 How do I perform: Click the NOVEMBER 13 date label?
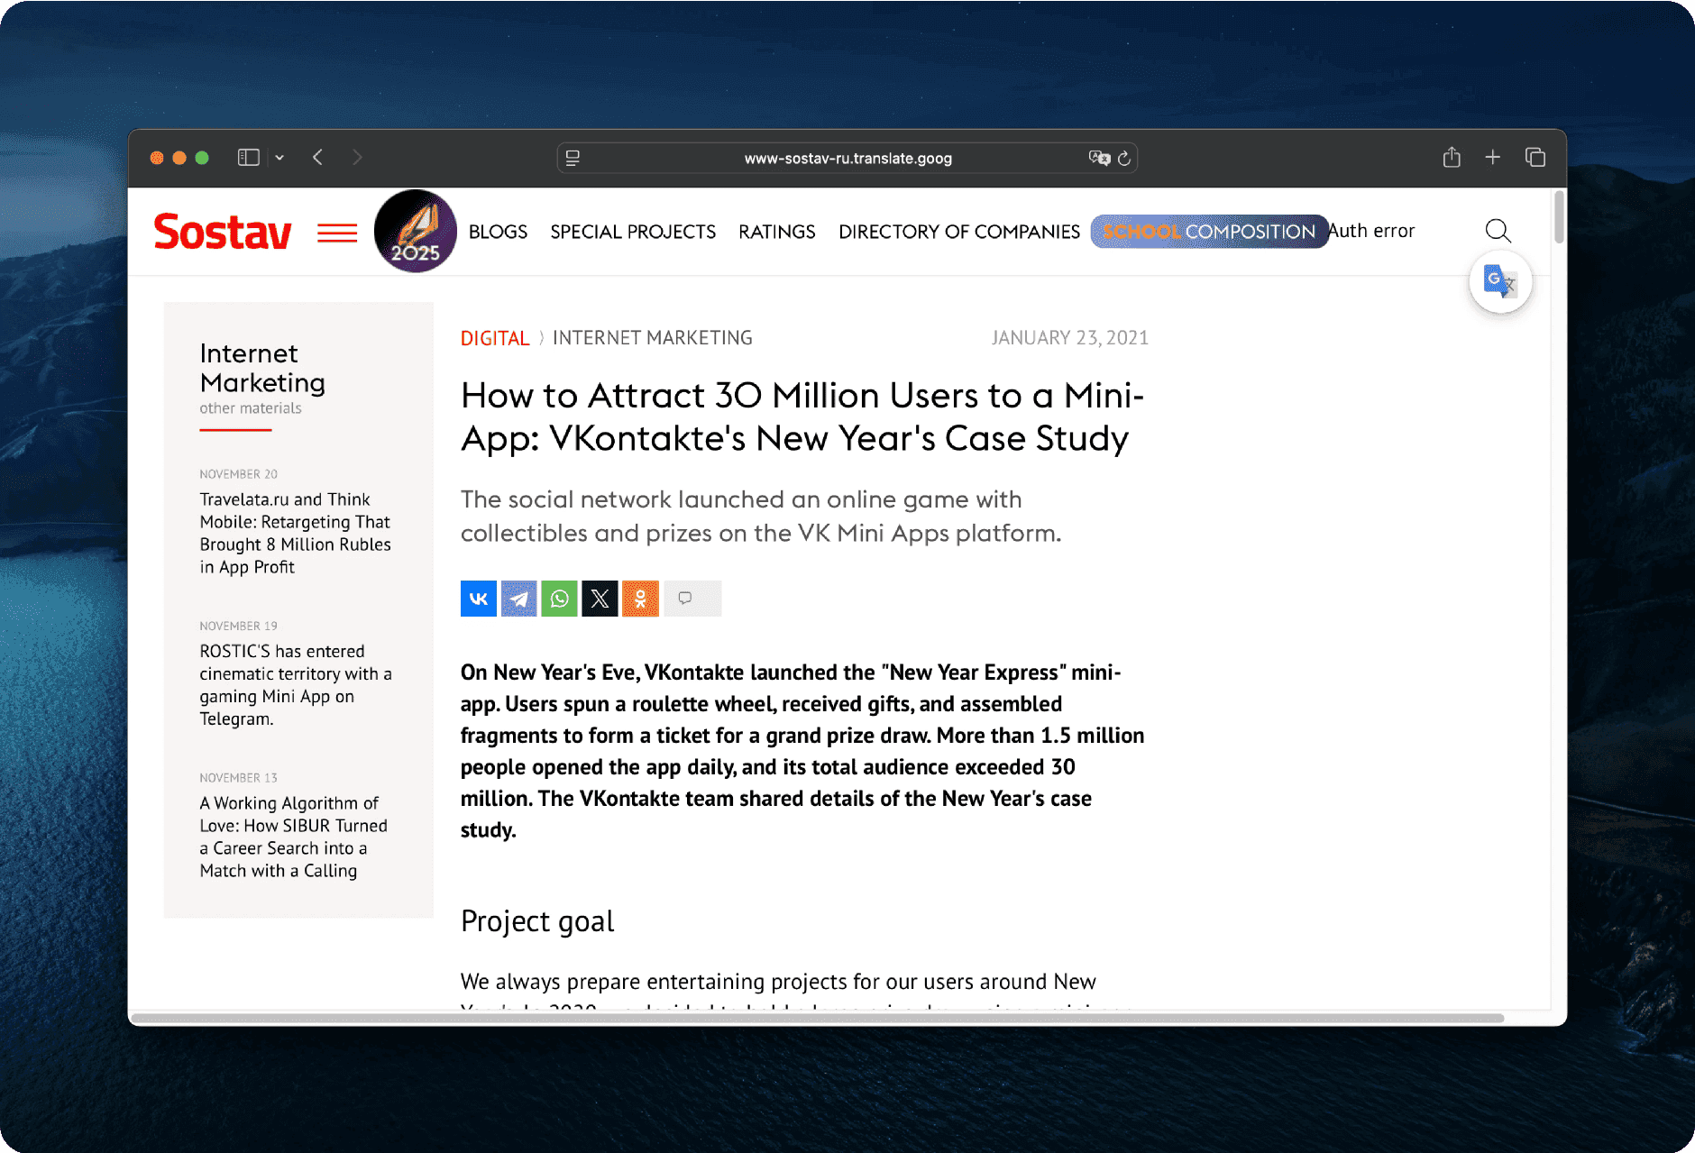pyautogui.click(x=238, y=778)
